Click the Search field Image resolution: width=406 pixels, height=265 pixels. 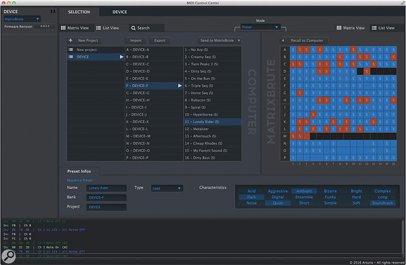click(147, 28)
